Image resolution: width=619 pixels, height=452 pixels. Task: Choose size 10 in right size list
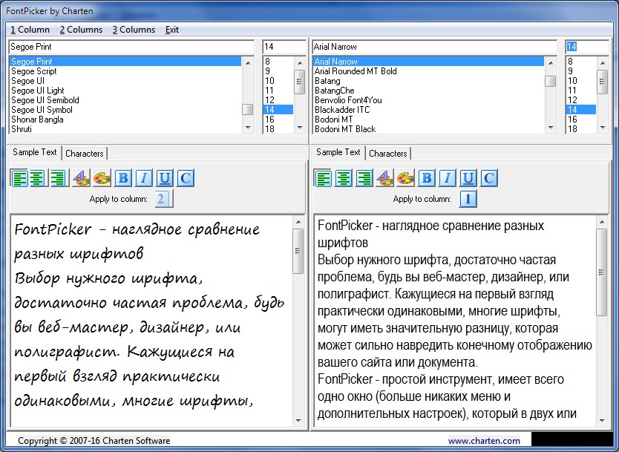(x=581, y=81)
